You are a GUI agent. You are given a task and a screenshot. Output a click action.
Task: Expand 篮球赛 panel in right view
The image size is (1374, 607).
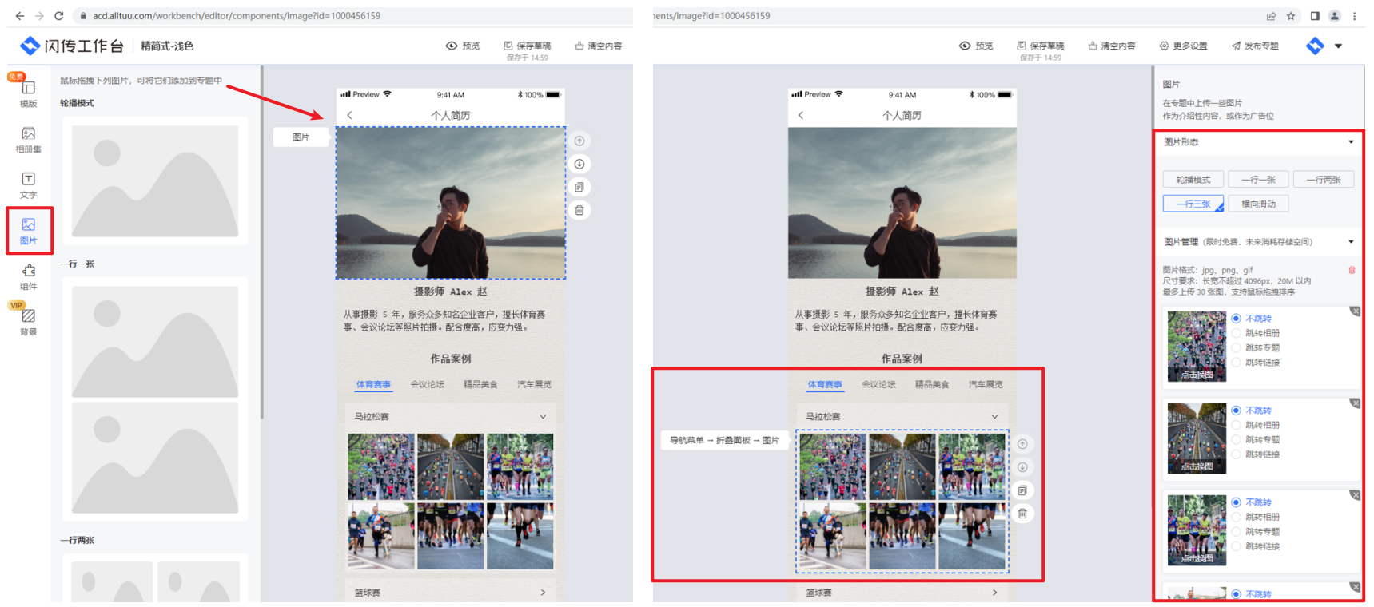994,593
